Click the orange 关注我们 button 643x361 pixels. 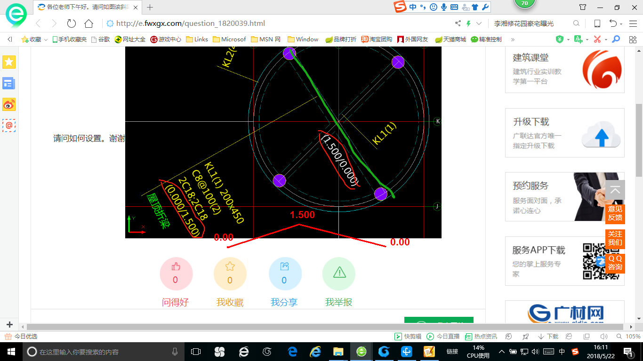point(615,238)
